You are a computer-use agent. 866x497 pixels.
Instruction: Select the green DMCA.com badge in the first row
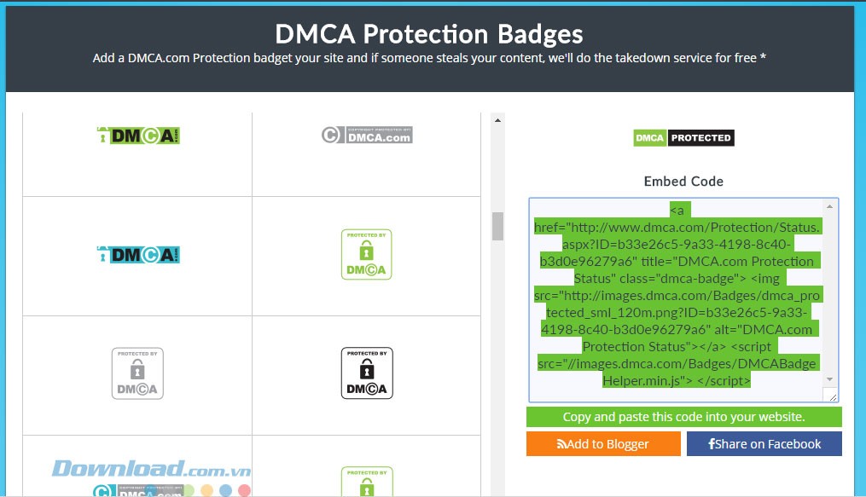click(x=137, y=135)
